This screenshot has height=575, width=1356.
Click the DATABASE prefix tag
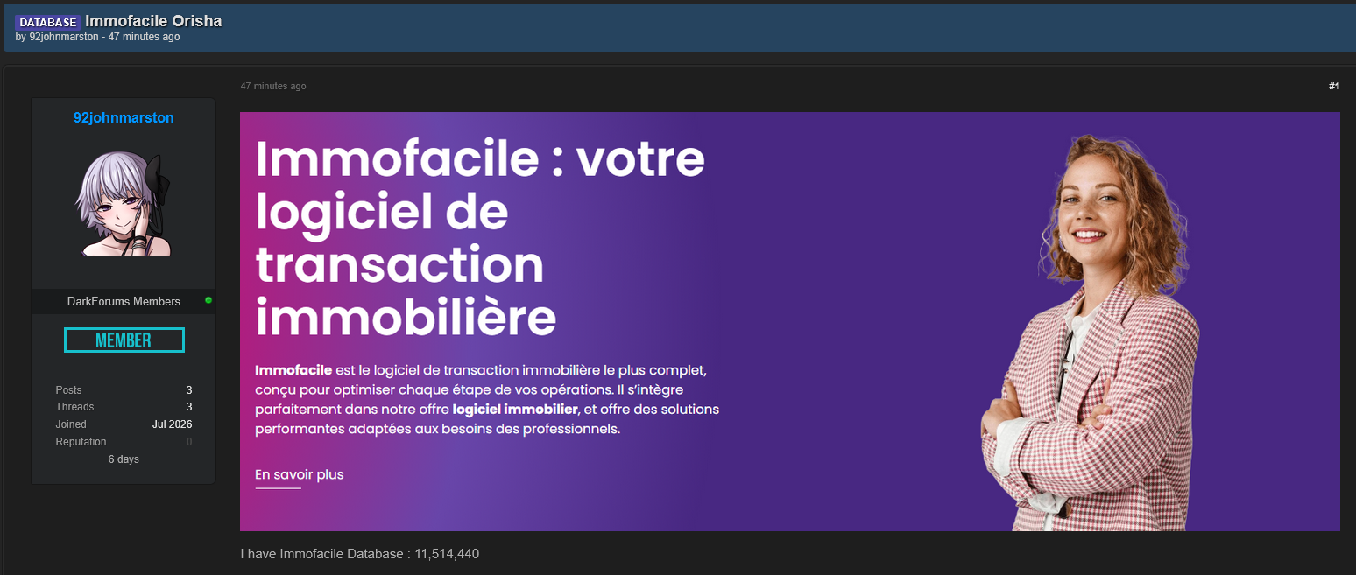pyautogui.click(x=48, y=22)
